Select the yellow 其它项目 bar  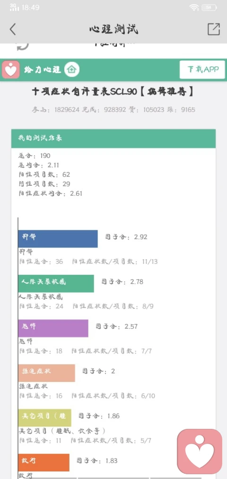(44, 418)
